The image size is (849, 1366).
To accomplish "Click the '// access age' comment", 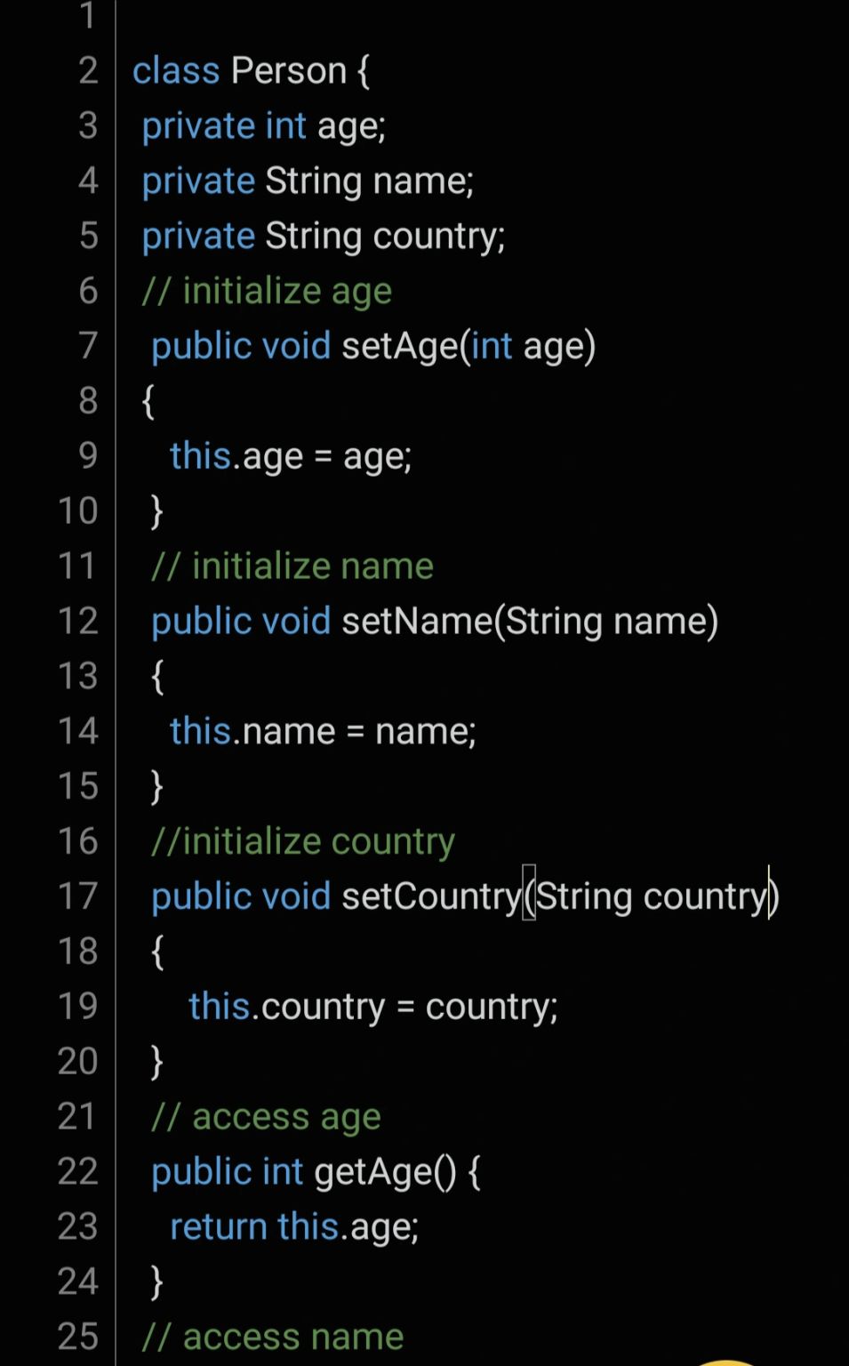I will pyautogui.click(x=266, y=1117).
